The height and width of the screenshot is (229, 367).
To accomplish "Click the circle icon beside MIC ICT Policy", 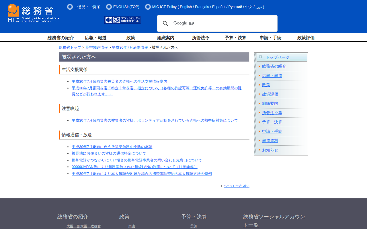I will coord(148,7).
